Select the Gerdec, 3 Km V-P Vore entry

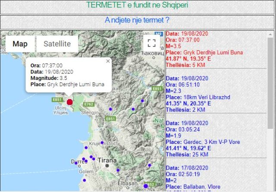[x=216, y=139]
